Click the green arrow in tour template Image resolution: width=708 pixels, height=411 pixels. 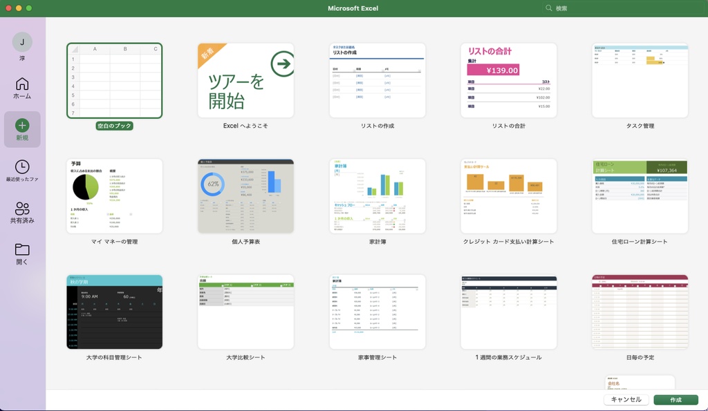[x=283, y=64]
